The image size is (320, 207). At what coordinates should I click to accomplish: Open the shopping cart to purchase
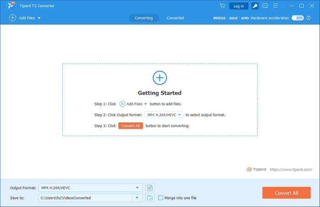[222, 6]
